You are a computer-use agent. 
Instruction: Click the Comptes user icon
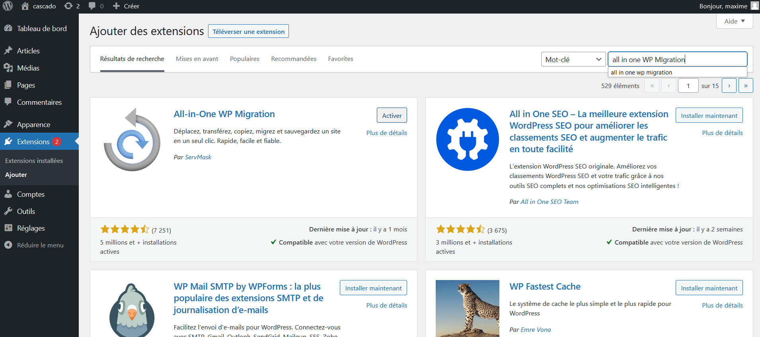(x=8, y=194)
